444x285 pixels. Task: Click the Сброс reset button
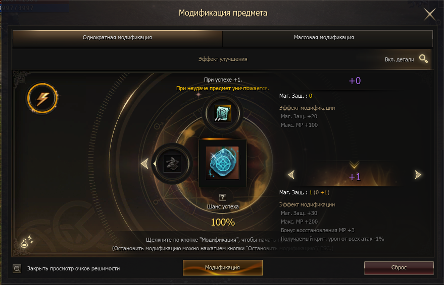pyautogui.click(x=399, y=267)
